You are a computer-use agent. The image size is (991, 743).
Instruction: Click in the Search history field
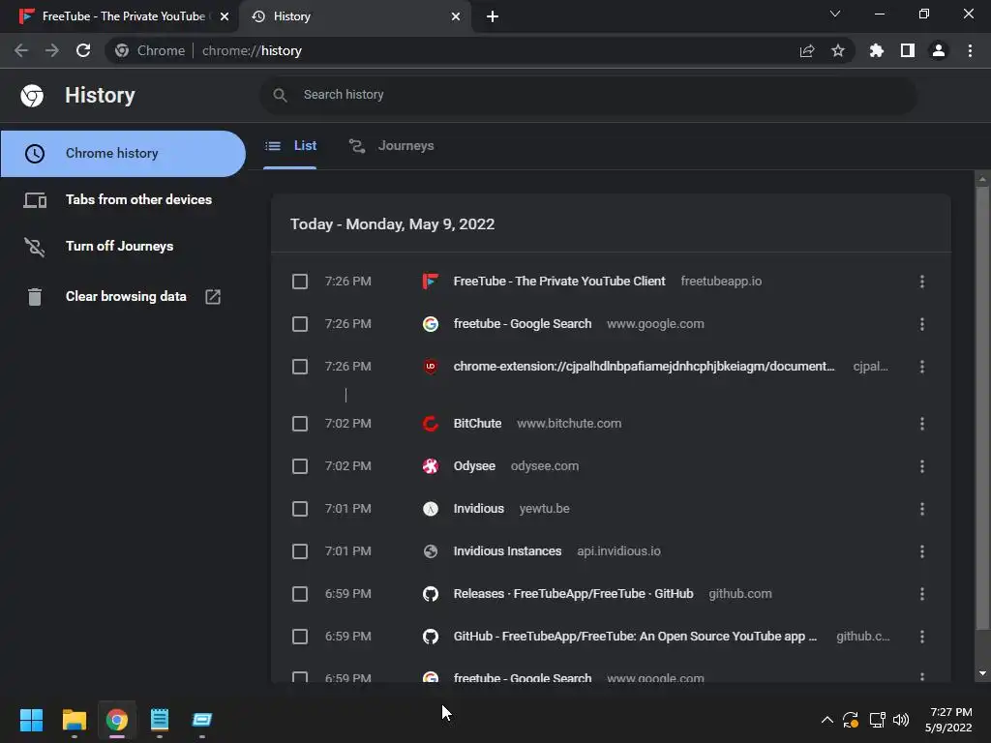(587, 95)
